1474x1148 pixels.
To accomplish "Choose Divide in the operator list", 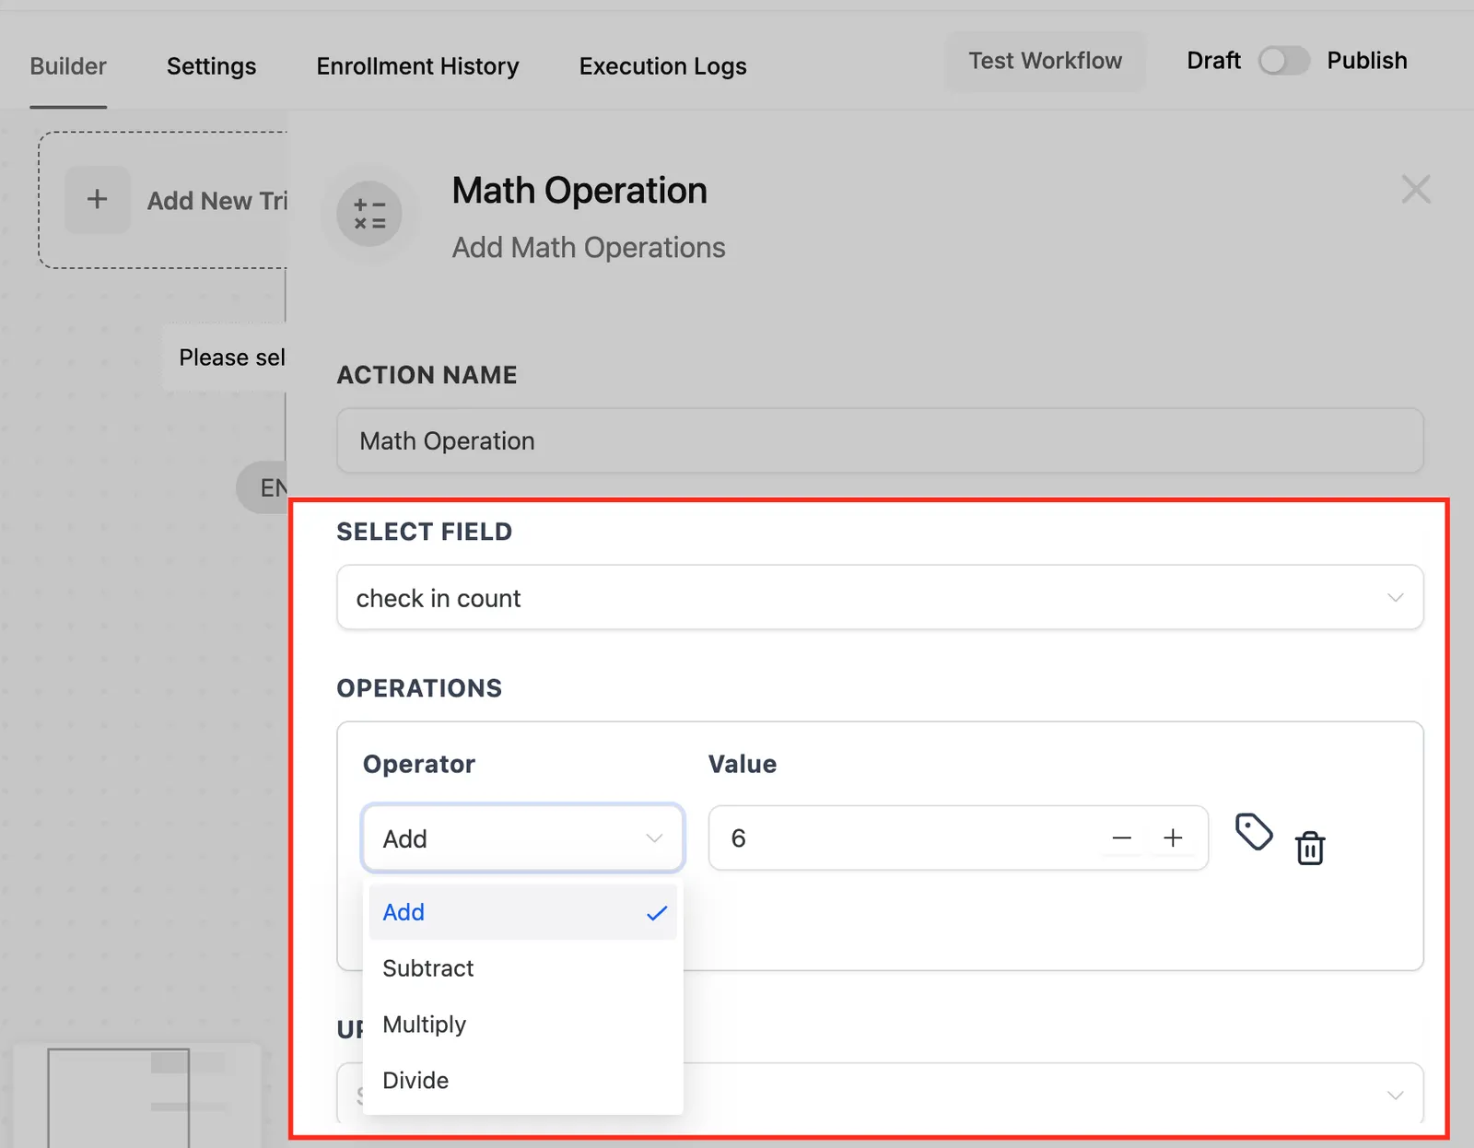I will click(523, 1080).
